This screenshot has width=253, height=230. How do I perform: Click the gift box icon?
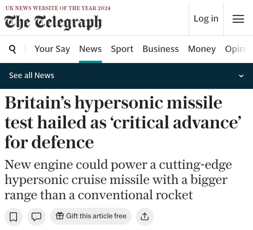pyautogui.click(x=60, y=216)
